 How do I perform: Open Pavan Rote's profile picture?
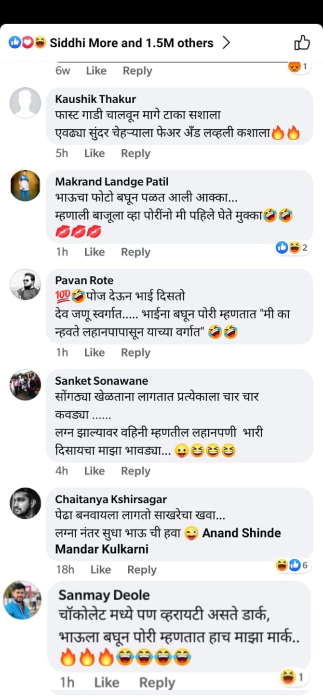coord(25,284)
